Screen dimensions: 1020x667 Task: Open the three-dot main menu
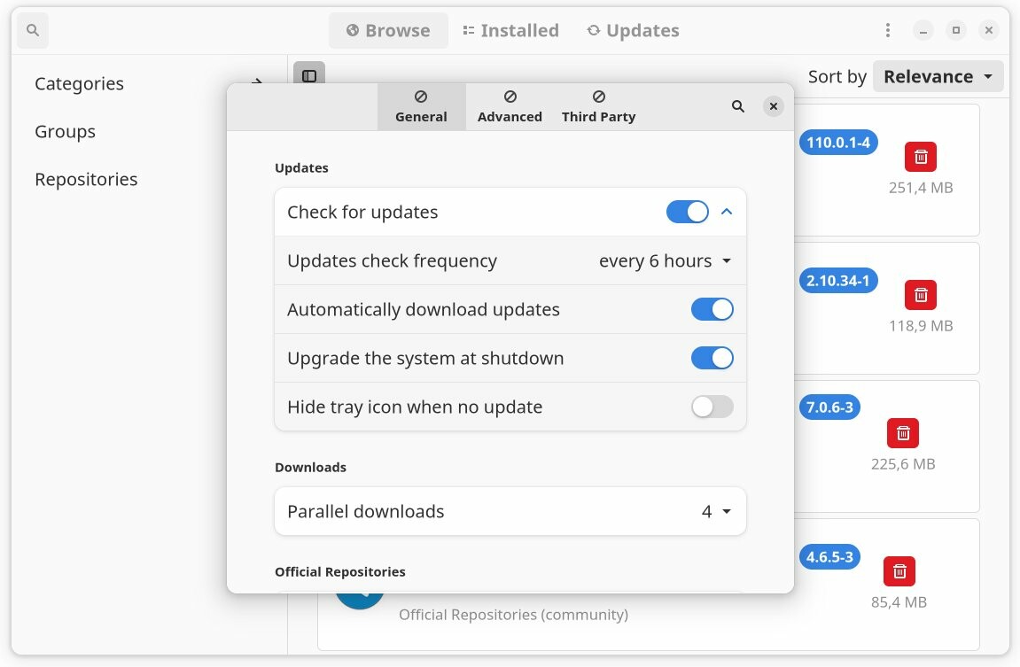coord(887,31)
